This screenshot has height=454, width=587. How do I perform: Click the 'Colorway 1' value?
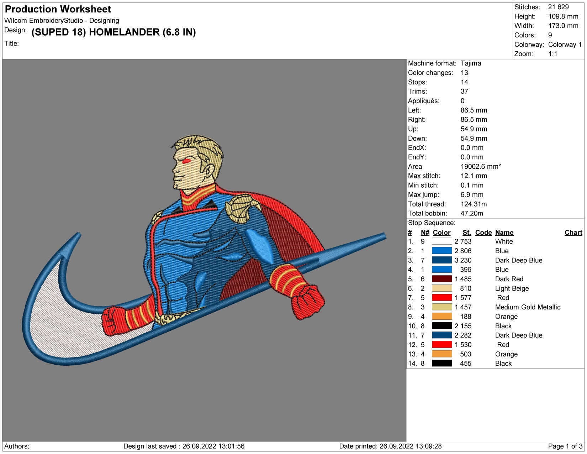coord(565,45)
